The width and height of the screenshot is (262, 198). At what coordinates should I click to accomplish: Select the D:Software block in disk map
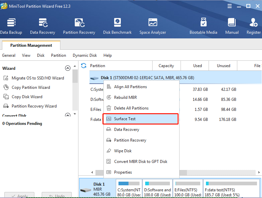(x=158, y=188)
